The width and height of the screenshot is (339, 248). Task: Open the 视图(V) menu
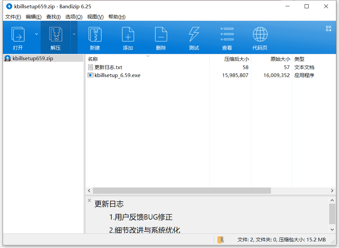click(x=95, y=17)
